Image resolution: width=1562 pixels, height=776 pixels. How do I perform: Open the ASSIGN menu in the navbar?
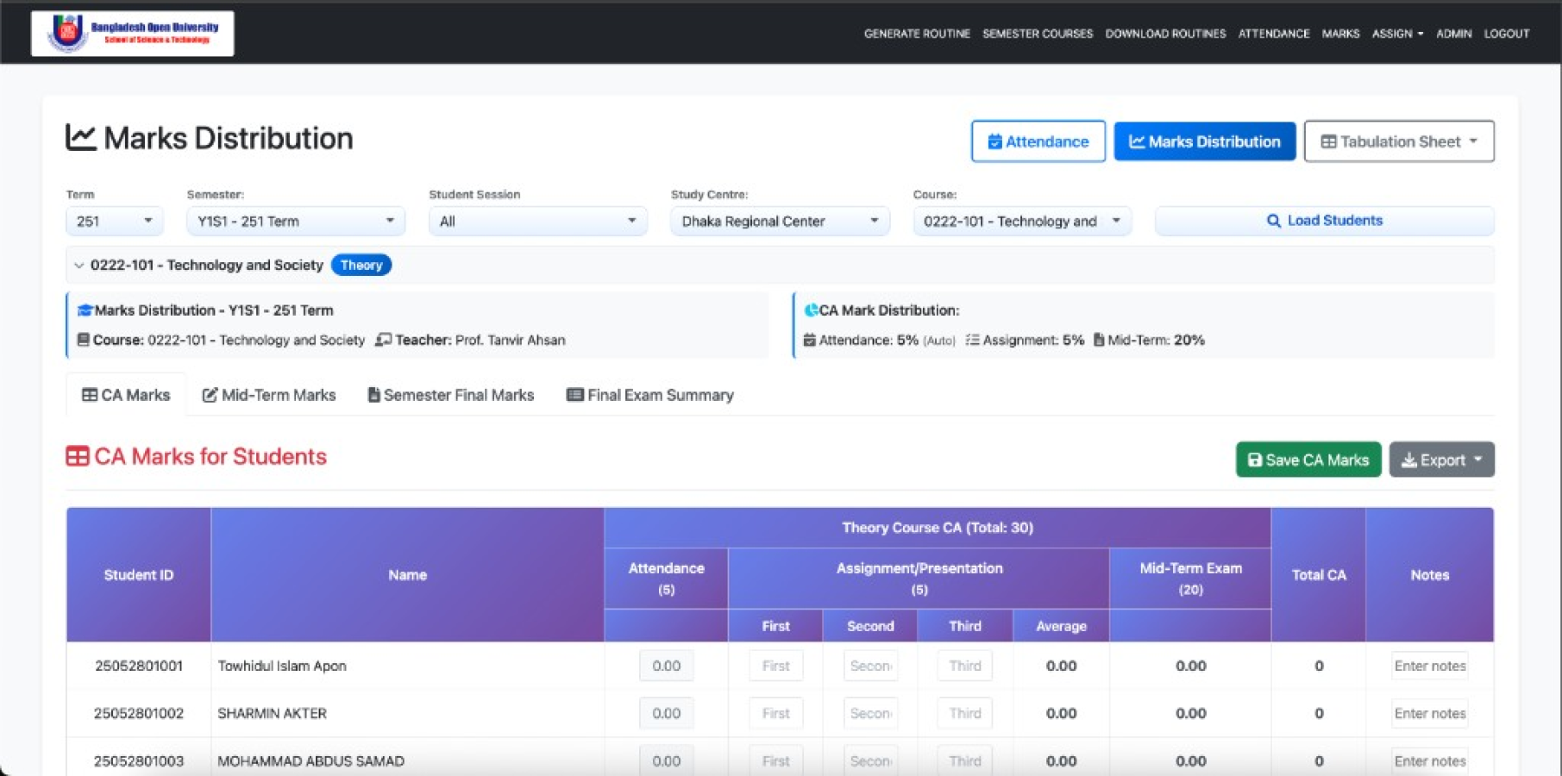[x=1397, y=34]
